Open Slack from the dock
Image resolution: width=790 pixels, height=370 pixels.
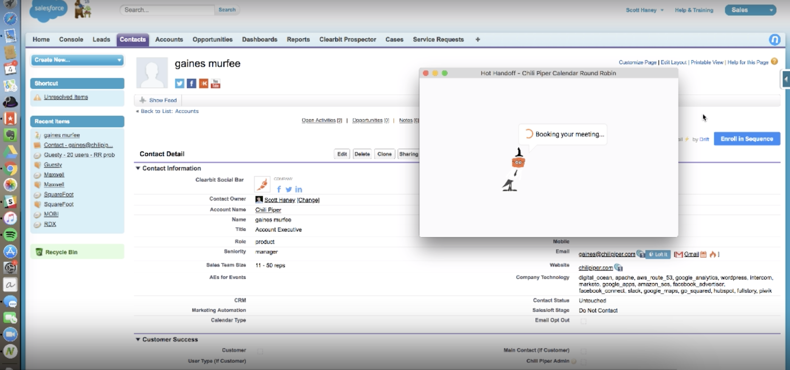[10, 201]
